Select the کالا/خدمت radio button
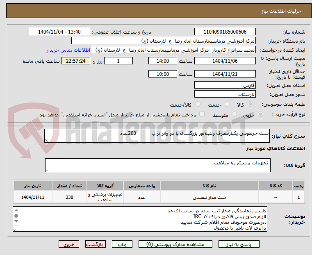This screenshot has height=255, width=312. (x=198, y=104)
